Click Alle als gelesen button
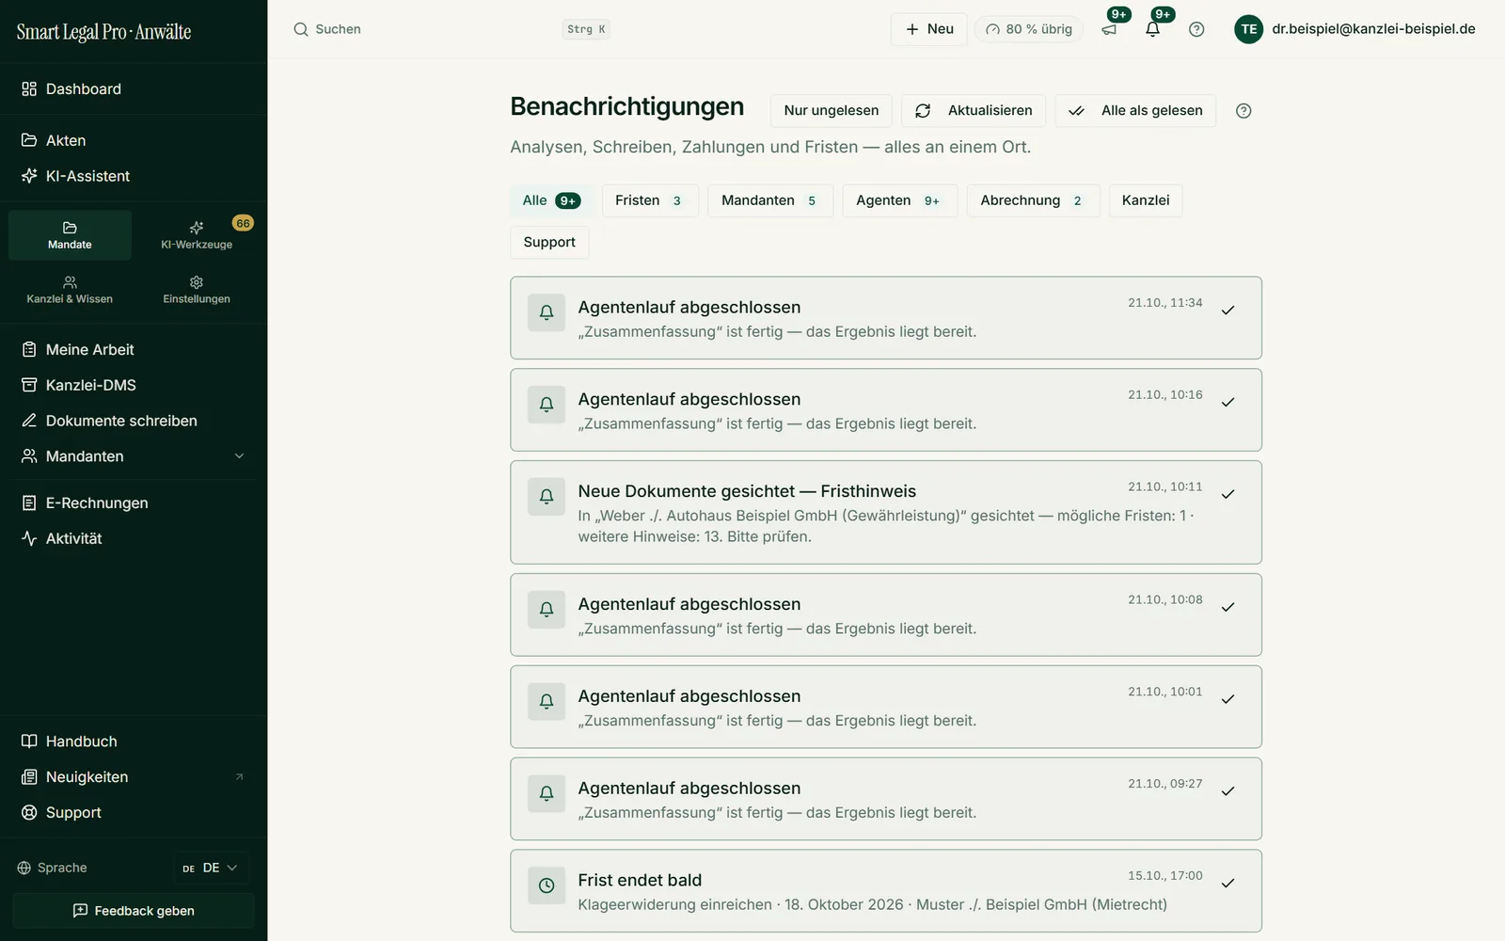The width and height of the screenshot is (1505, 941). coord(1135,111)
